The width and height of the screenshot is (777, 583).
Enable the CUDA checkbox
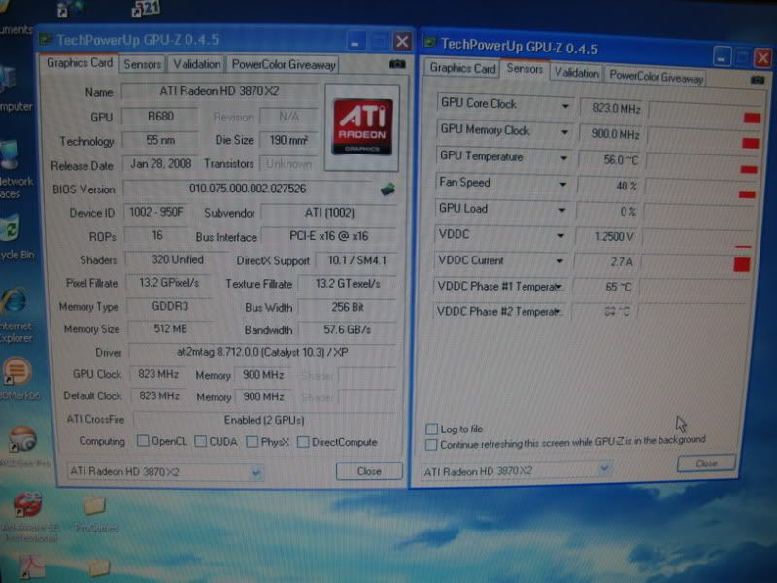click(x=201, y=441)
